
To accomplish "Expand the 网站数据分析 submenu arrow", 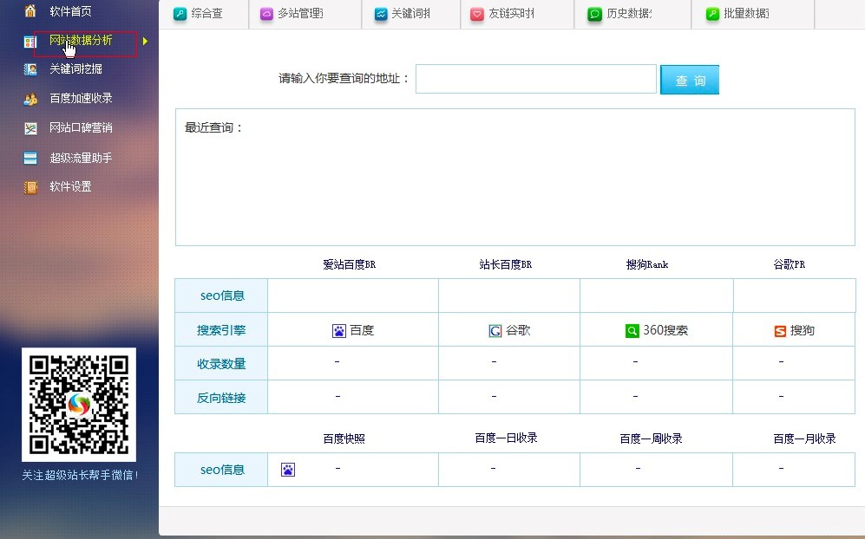I will pos(145,41).
